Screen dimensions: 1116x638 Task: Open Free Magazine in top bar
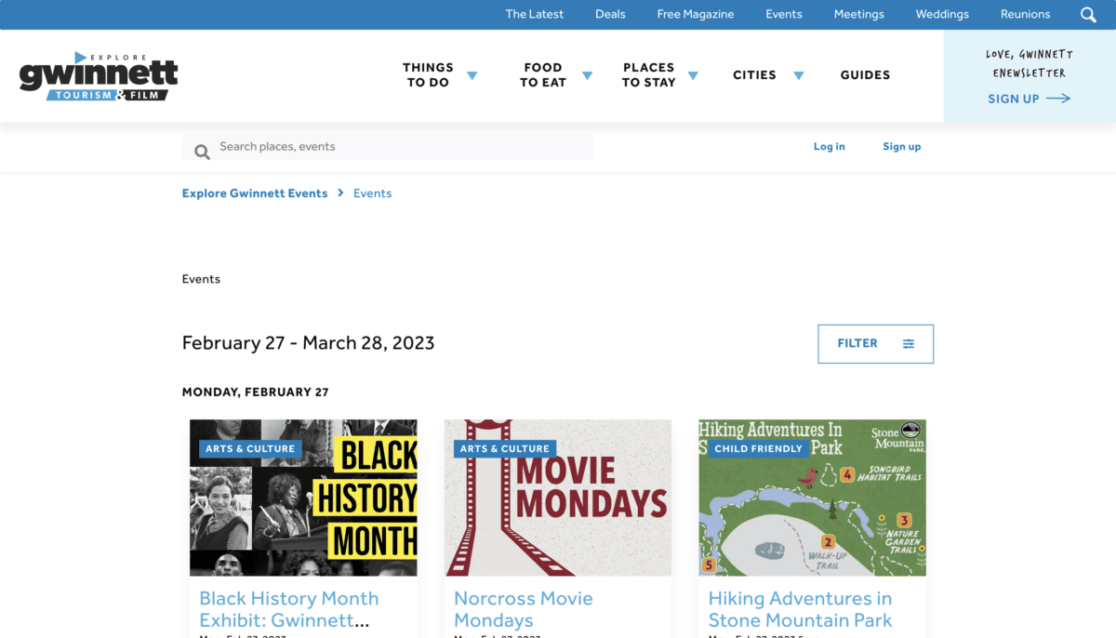click(x=696, y=14)
